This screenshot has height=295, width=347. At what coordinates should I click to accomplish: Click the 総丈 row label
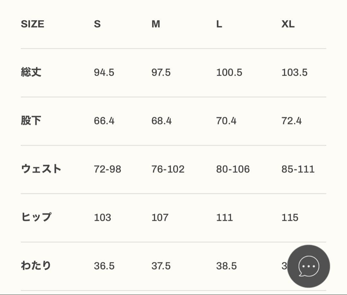[31, 72]
